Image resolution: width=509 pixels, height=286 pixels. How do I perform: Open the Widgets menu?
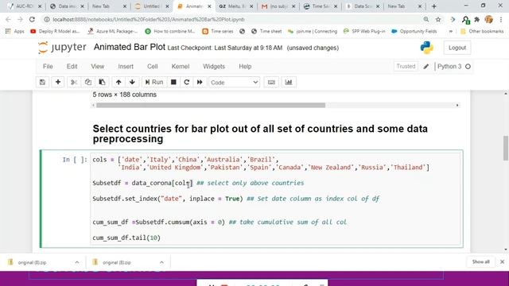[214, 67]
